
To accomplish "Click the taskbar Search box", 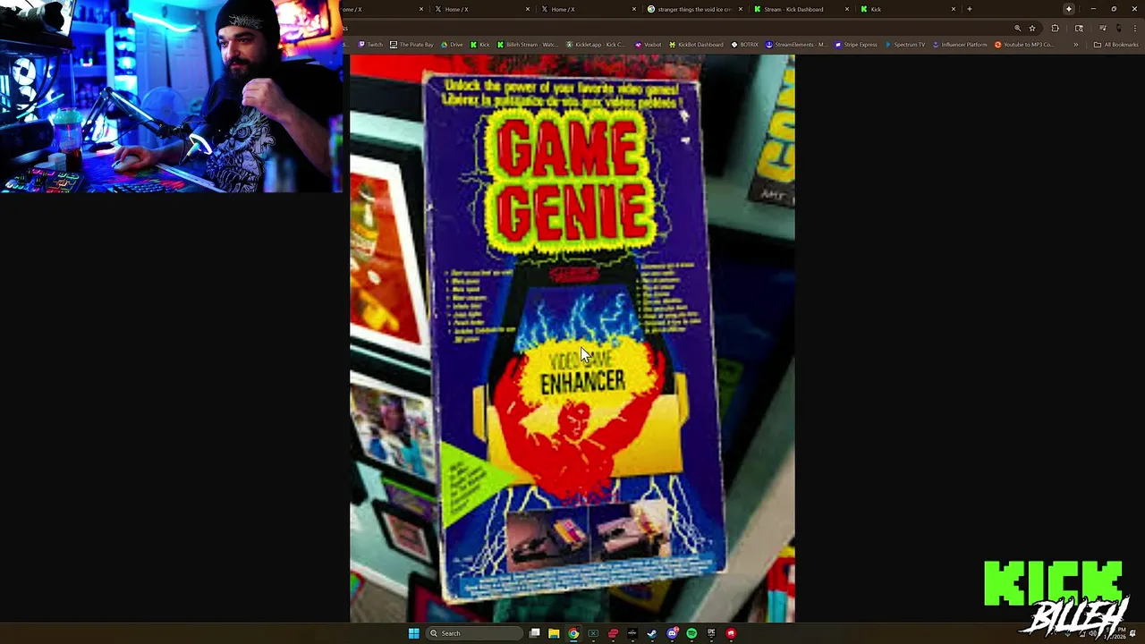I will 474,633.
